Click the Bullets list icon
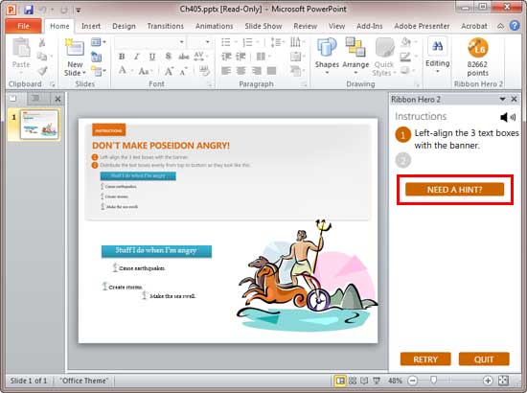527x393 pixels. [226, 42]
